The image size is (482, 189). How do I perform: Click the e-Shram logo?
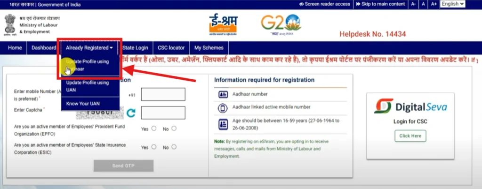[x=223, y=25]
